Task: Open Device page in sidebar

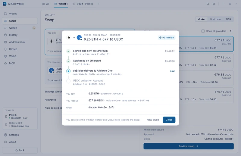Action: (x=20, y=49)
